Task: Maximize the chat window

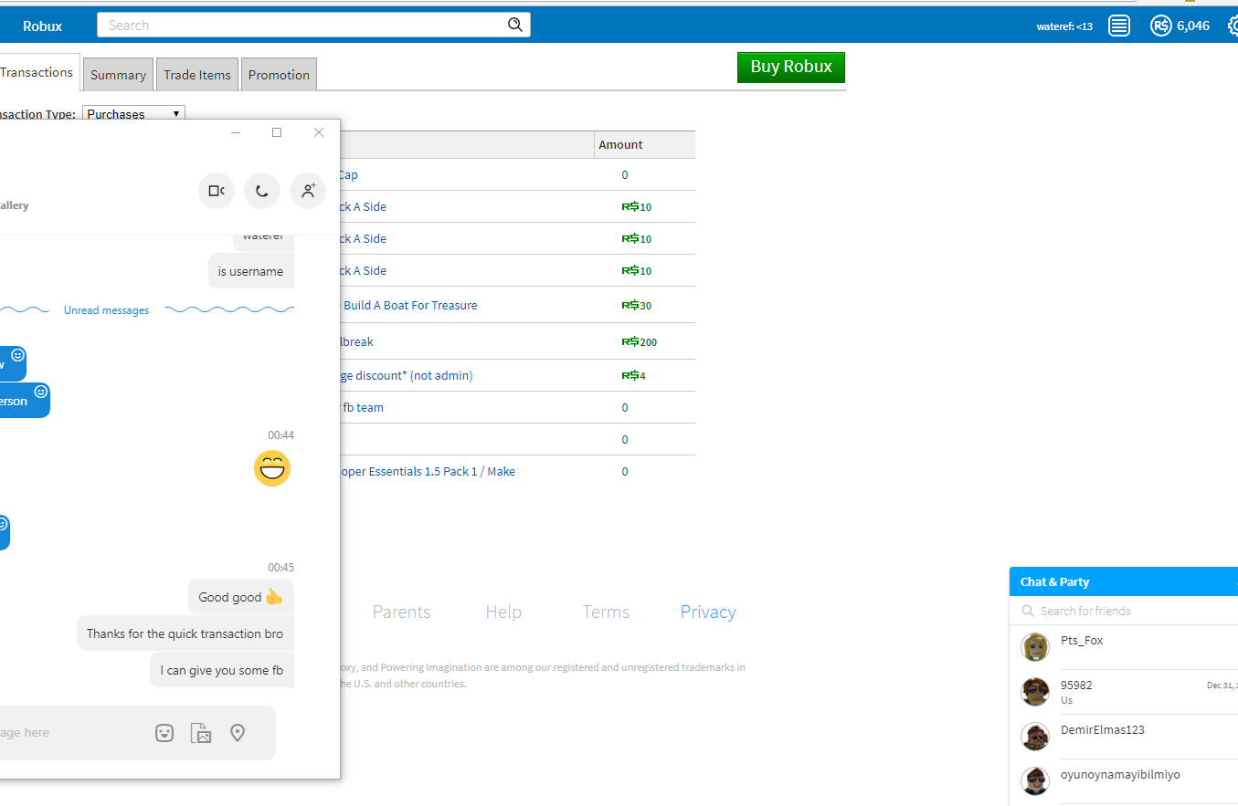Action: click(x=277, y=132)
